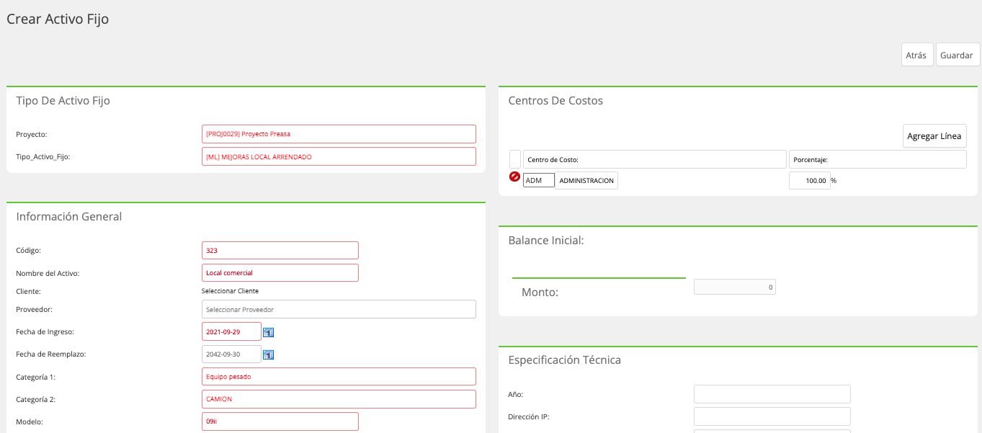982x433 pixels.
Task: Click the Atrás button
Action: 917,55
